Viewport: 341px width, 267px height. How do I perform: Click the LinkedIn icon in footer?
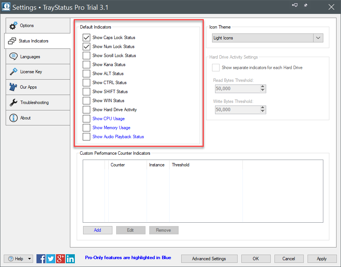(x=70, y=259)
